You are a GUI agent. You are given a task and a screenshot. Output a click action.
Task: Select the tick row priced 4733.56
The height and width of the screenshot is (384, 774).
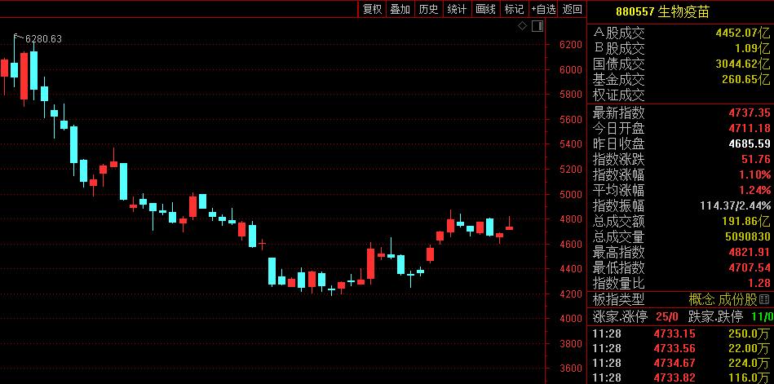pos(681,348)
